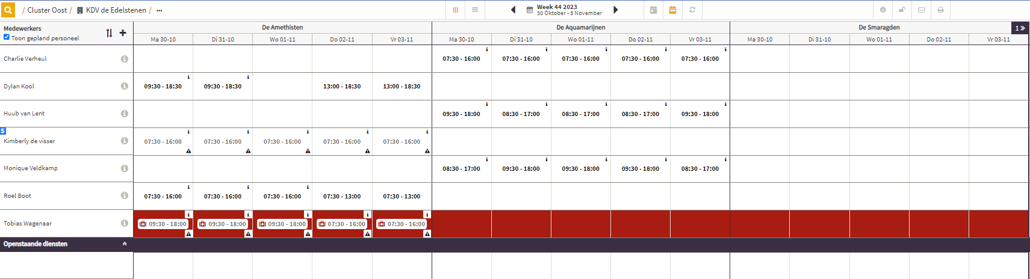Image resolution: width=1030 pixels, height=279 pixels.
Task: Add an employee with the plus icon
Action: coord(123,33)
